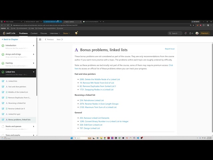Click the Previous navigation button
Viewport: 213px width, 160px height.
tap(49, 39)
